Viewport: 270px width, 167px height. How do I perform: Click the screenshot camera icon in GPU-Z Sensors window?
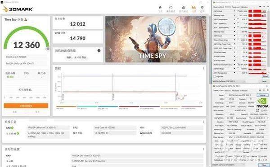pyautogui.click(x=260, y=7)
